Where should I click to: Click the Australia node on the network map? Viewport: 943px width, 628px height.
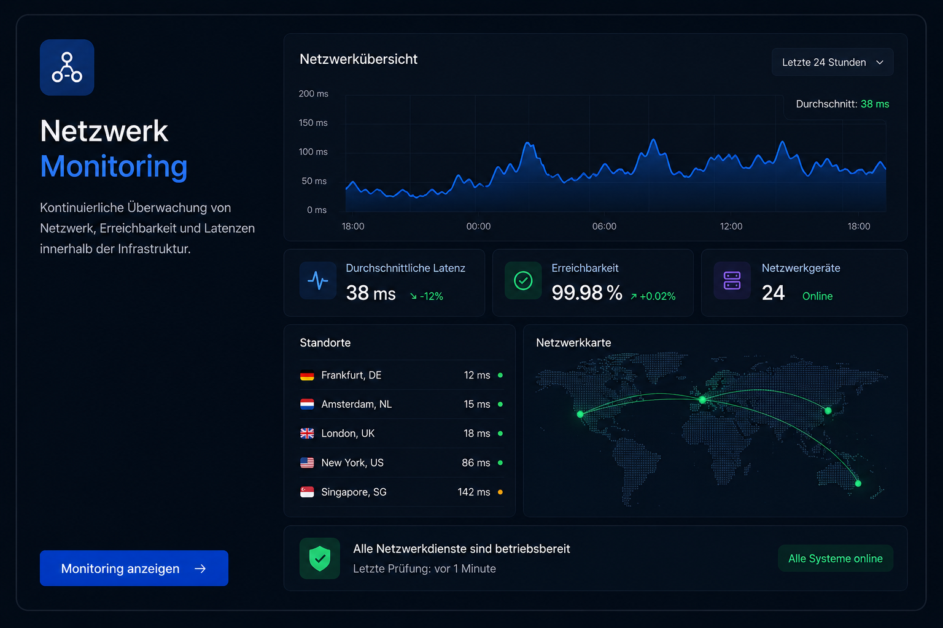coord(858,483)
